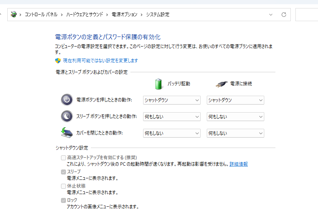Viewport: 318px width, 211px height.
Task: Click 電源とスリープ ボタンおよびカバーの設定 section label
Action: pos(91,72)
